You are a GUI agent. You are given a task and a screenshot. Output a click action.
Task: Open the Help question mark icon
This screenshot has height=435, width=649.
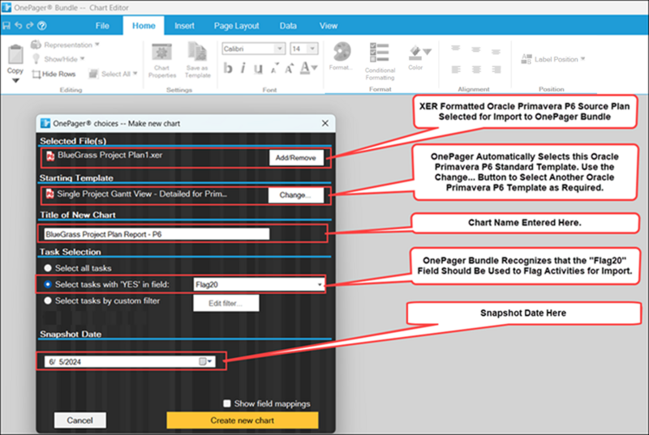point(42,26)
